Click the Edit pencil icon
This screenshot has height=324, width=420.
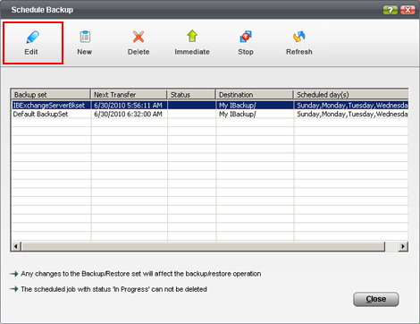[32, 37]
